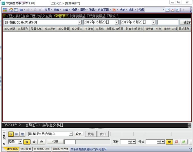The width and height of the screenshot is (193, 152).
Task: Expand the start date picker dropdown
Action: (116, 22)
